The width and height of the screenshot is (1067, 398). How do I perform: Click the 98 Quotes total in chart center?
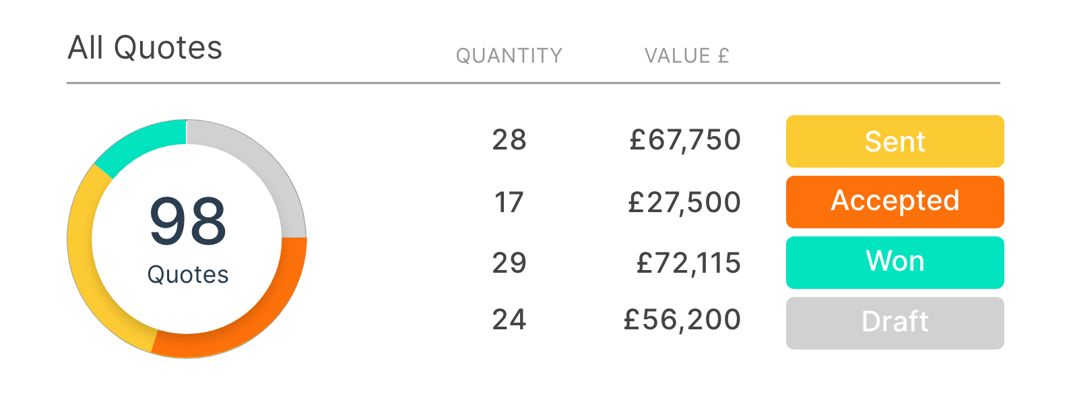[x=188, y=239]
